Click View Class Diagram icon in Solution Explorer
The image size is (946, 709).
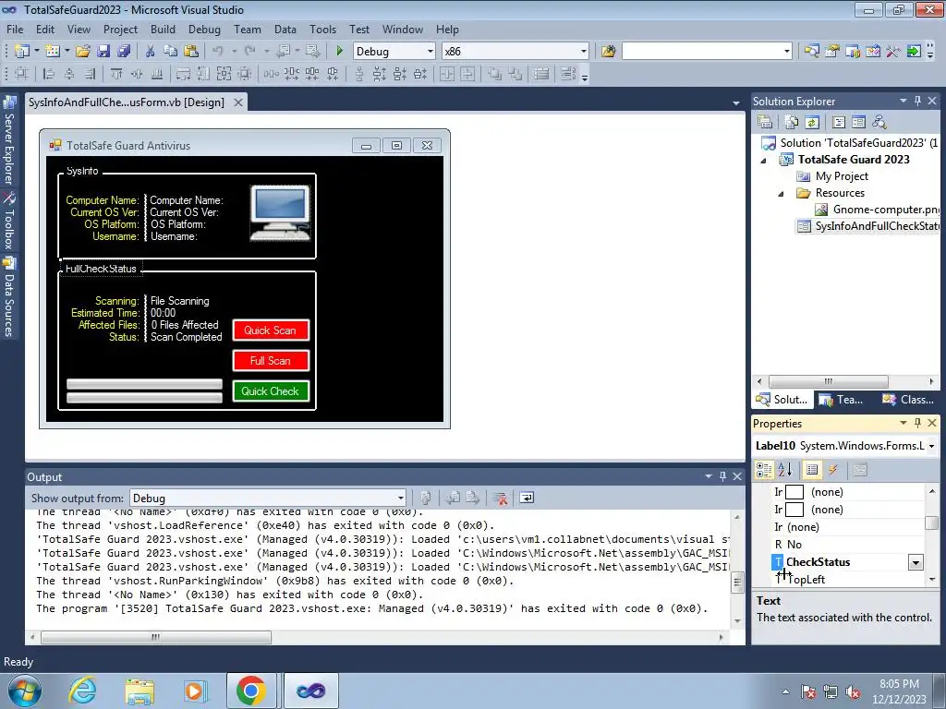pos(879,122)
